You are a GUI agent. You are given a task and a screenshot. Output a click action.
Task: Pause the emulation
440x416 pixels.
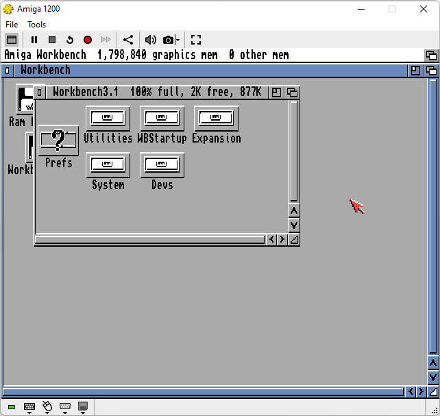(34, 40)
